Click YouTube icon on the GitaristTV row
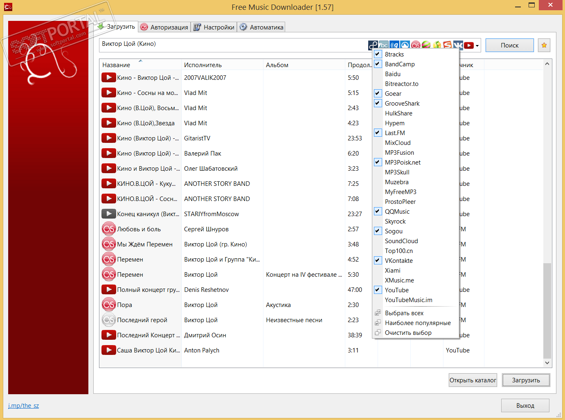 [108, 138]
